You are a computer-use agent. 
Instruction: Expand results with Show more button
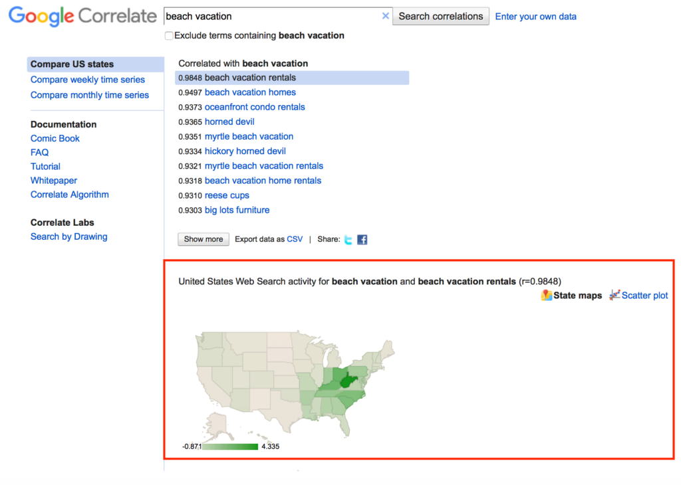coord(204,239)
